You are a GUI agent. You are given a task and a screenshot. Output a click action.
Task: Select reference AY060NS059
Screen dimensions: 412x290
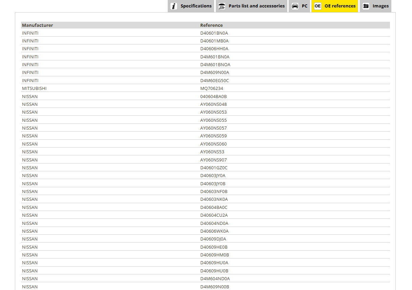click(x=213, y=136)
